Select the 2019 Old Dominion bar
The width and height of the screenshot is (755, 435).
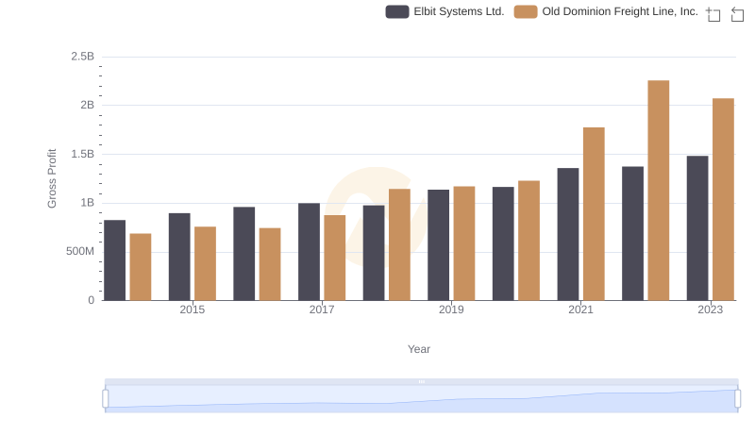tap(464, 243)
